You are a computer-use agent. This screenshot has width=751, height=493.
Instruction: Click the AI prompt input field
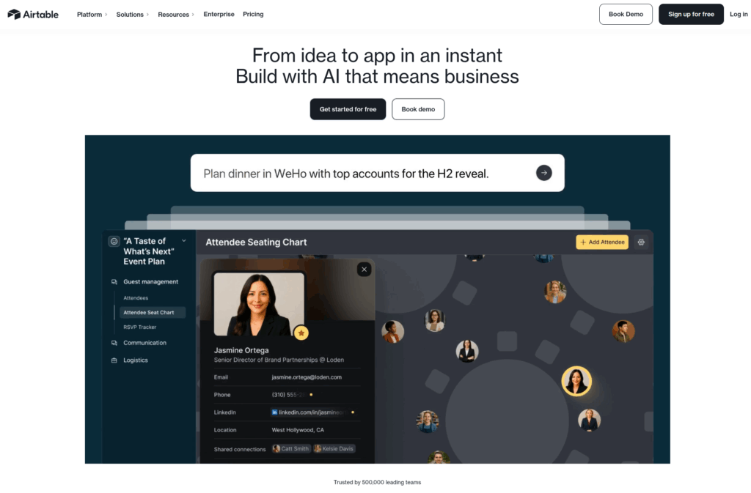[364, 173]
